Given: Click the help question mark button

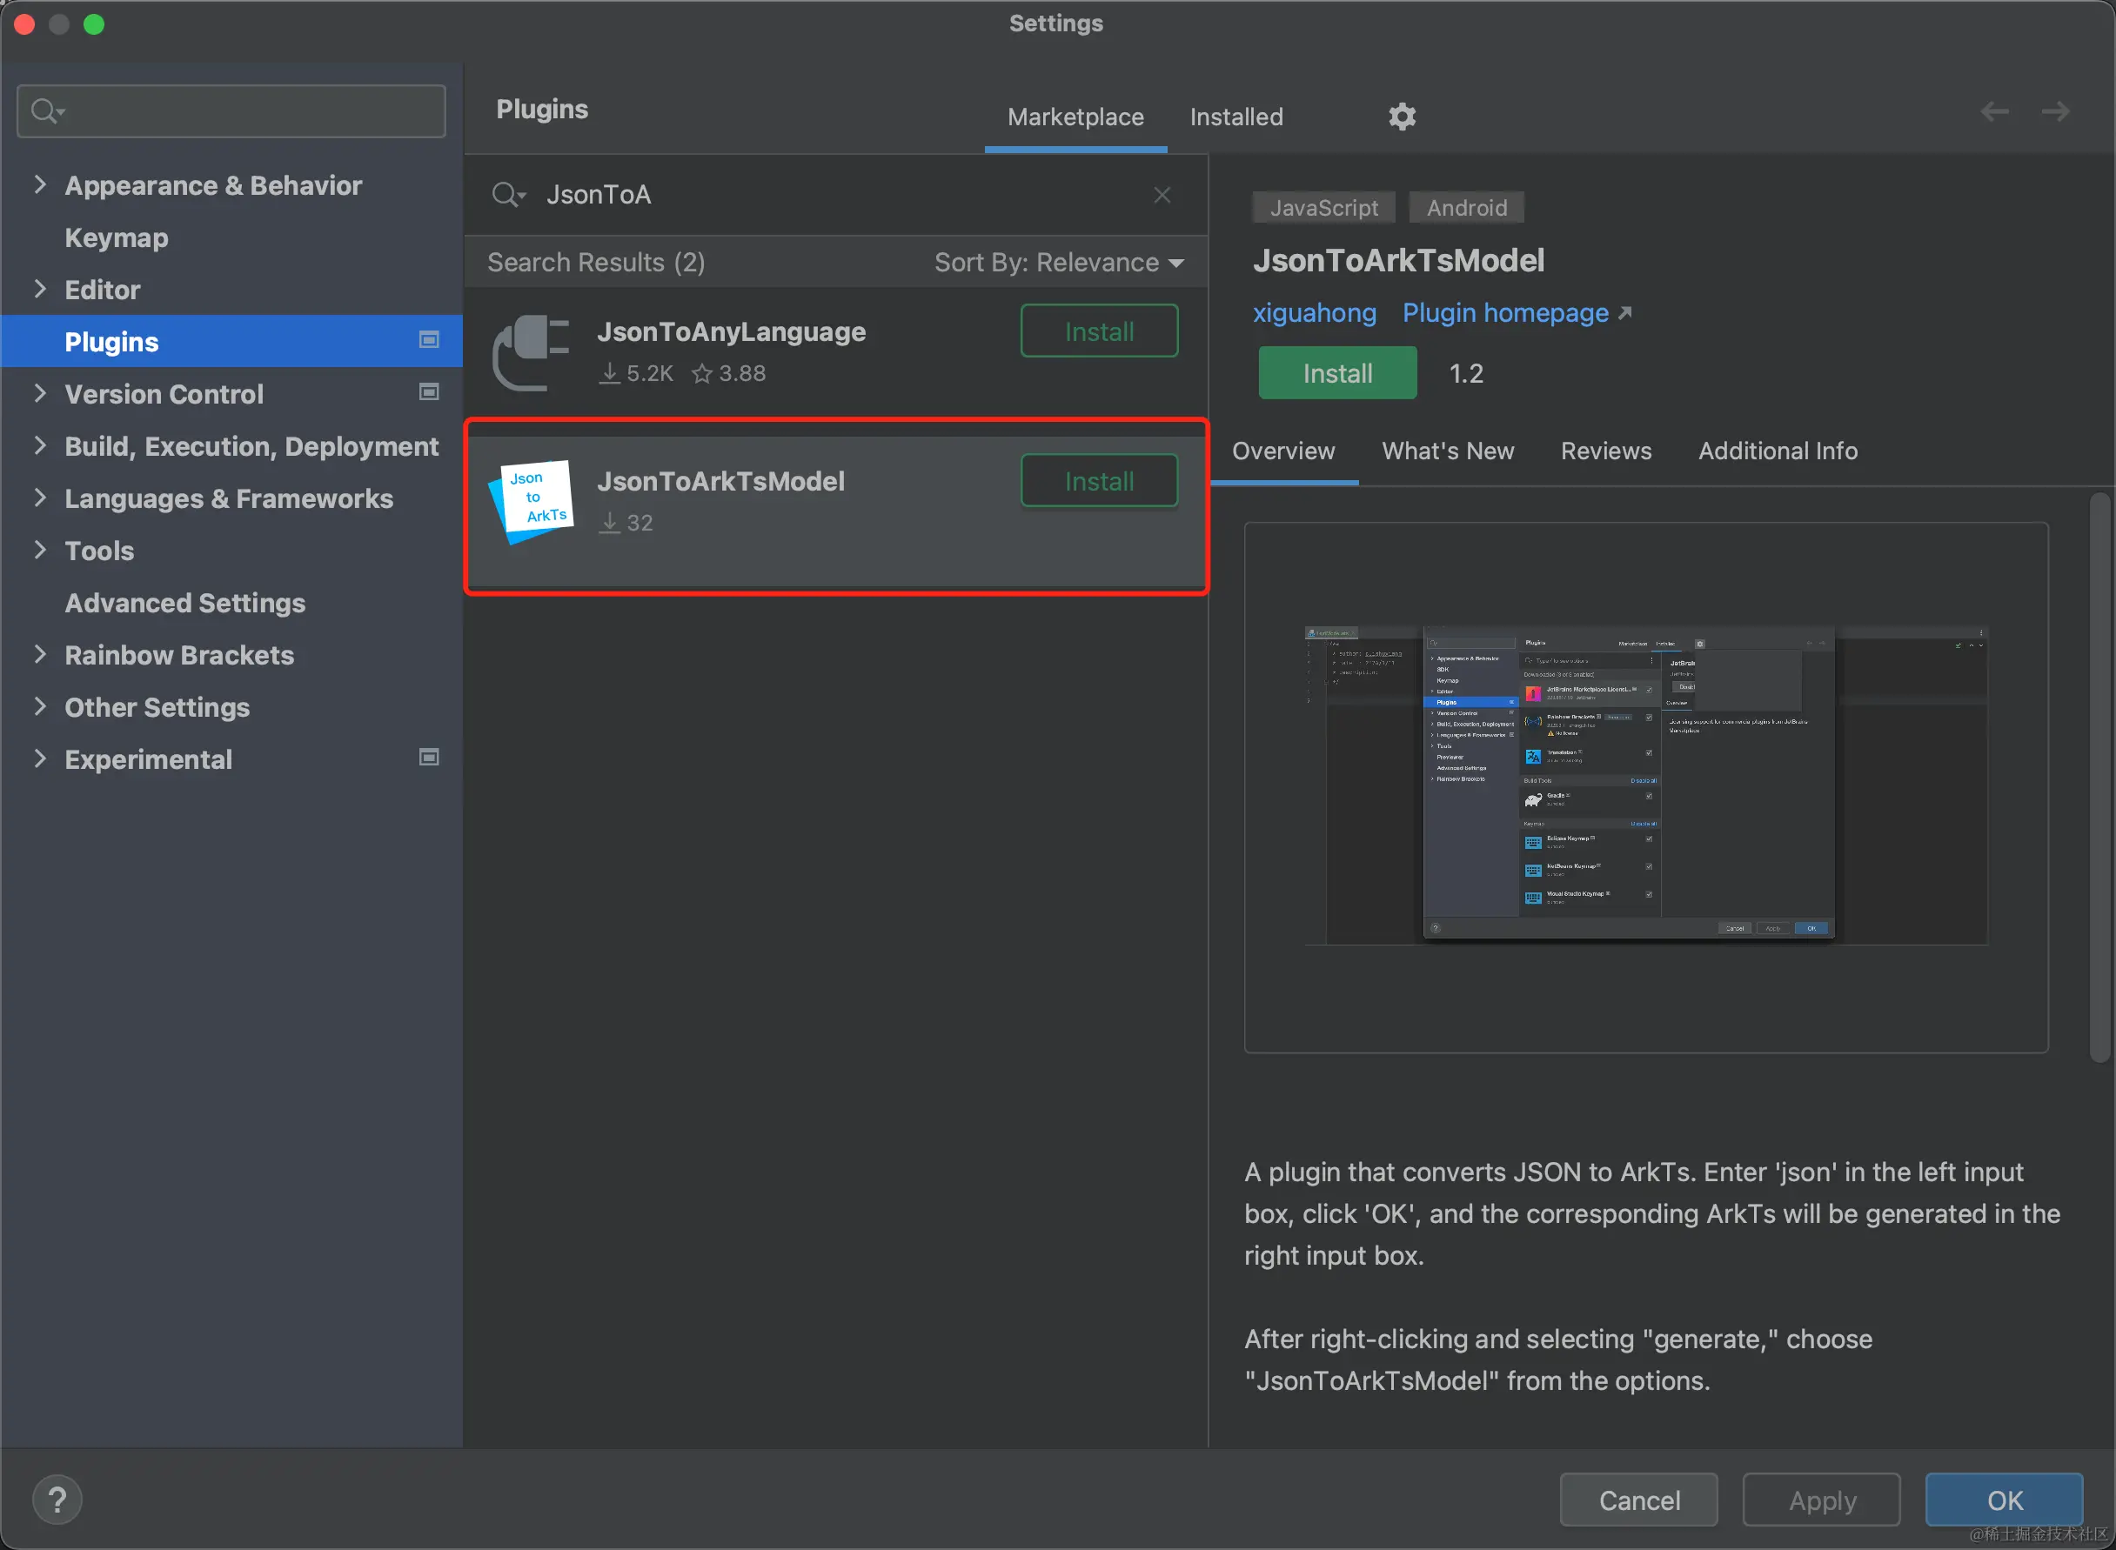Looking at the screenshot, I should pyautogui.click(x=57, y=1500).
